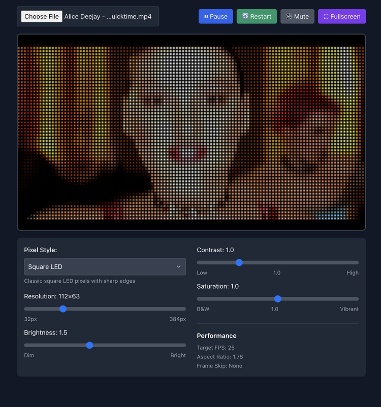Click the Choose File button
This screenshot has width=381, height=407.
click(42, 16)
